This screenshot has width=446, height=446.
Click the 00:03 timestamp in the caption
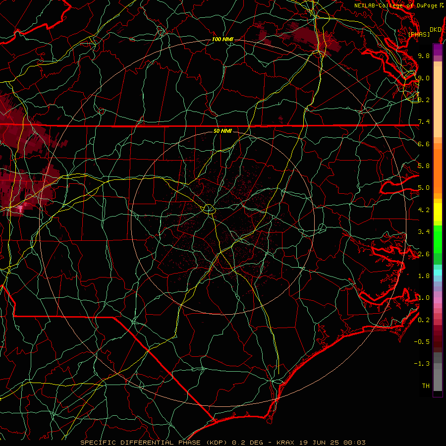point(354,443)
